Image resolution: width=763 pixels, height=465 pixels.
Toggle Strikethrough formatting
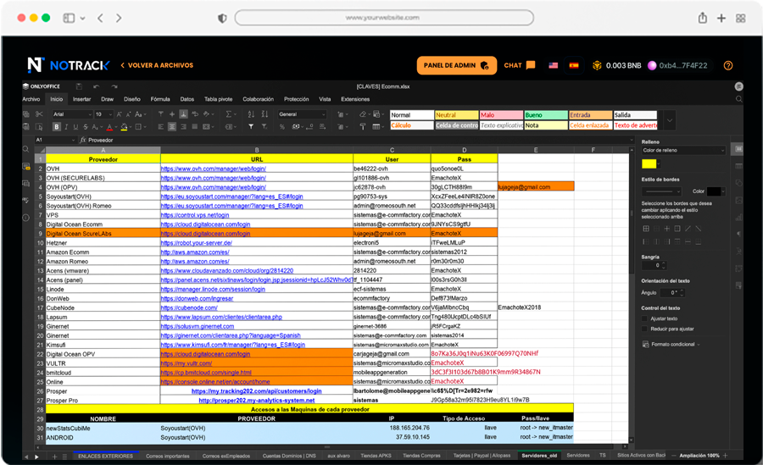point(85,126)
